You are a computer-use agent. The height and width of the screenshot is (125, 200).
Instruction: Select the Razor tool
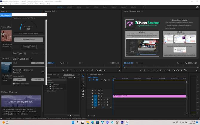click(x=83, y=85)
